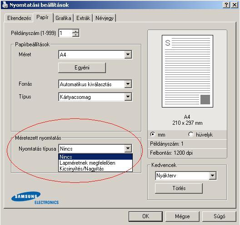Click the Egyéni custom size button
240x225 pixels.
(x=82, y=68)
